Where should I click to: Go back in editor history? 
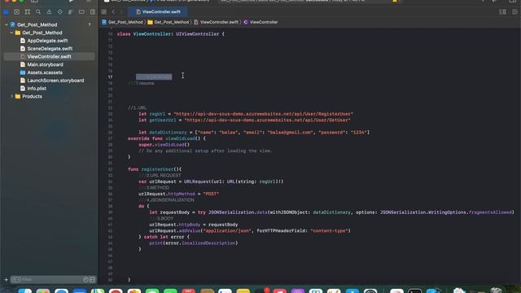[113, 12]
